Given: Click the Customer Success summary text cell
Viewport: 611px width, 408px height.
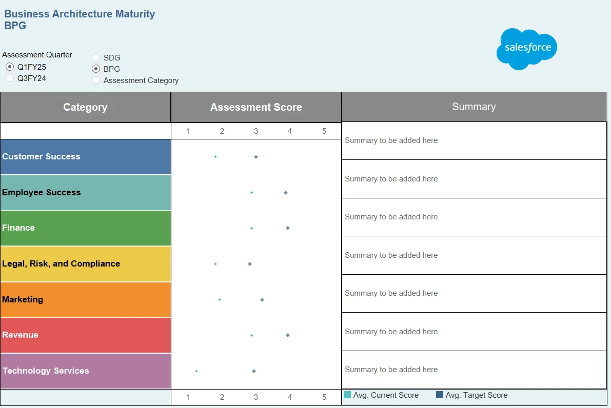Looking at the screenshot, I should (x=474, y=140).
